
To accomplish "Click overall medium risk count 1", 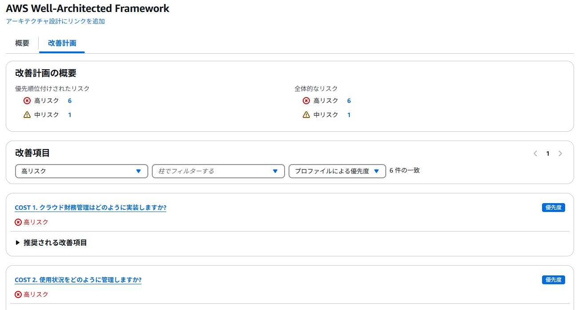I will [x=349, y=115].
